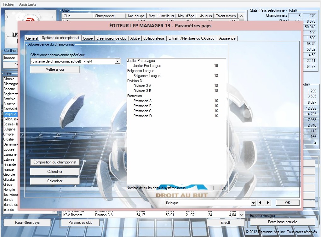Open the championship system dropdown showing 1-1-2-4
Screen dimensions: 321x237
118,61
